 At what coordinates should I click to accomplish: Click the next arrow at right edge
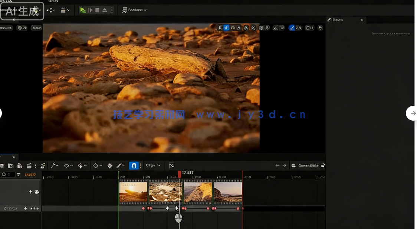click(412, 113)
